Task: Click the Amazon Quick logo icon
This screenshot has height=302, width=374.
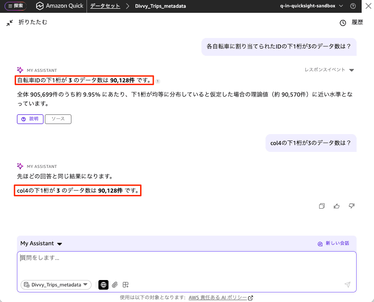Action: pos(39,6)
